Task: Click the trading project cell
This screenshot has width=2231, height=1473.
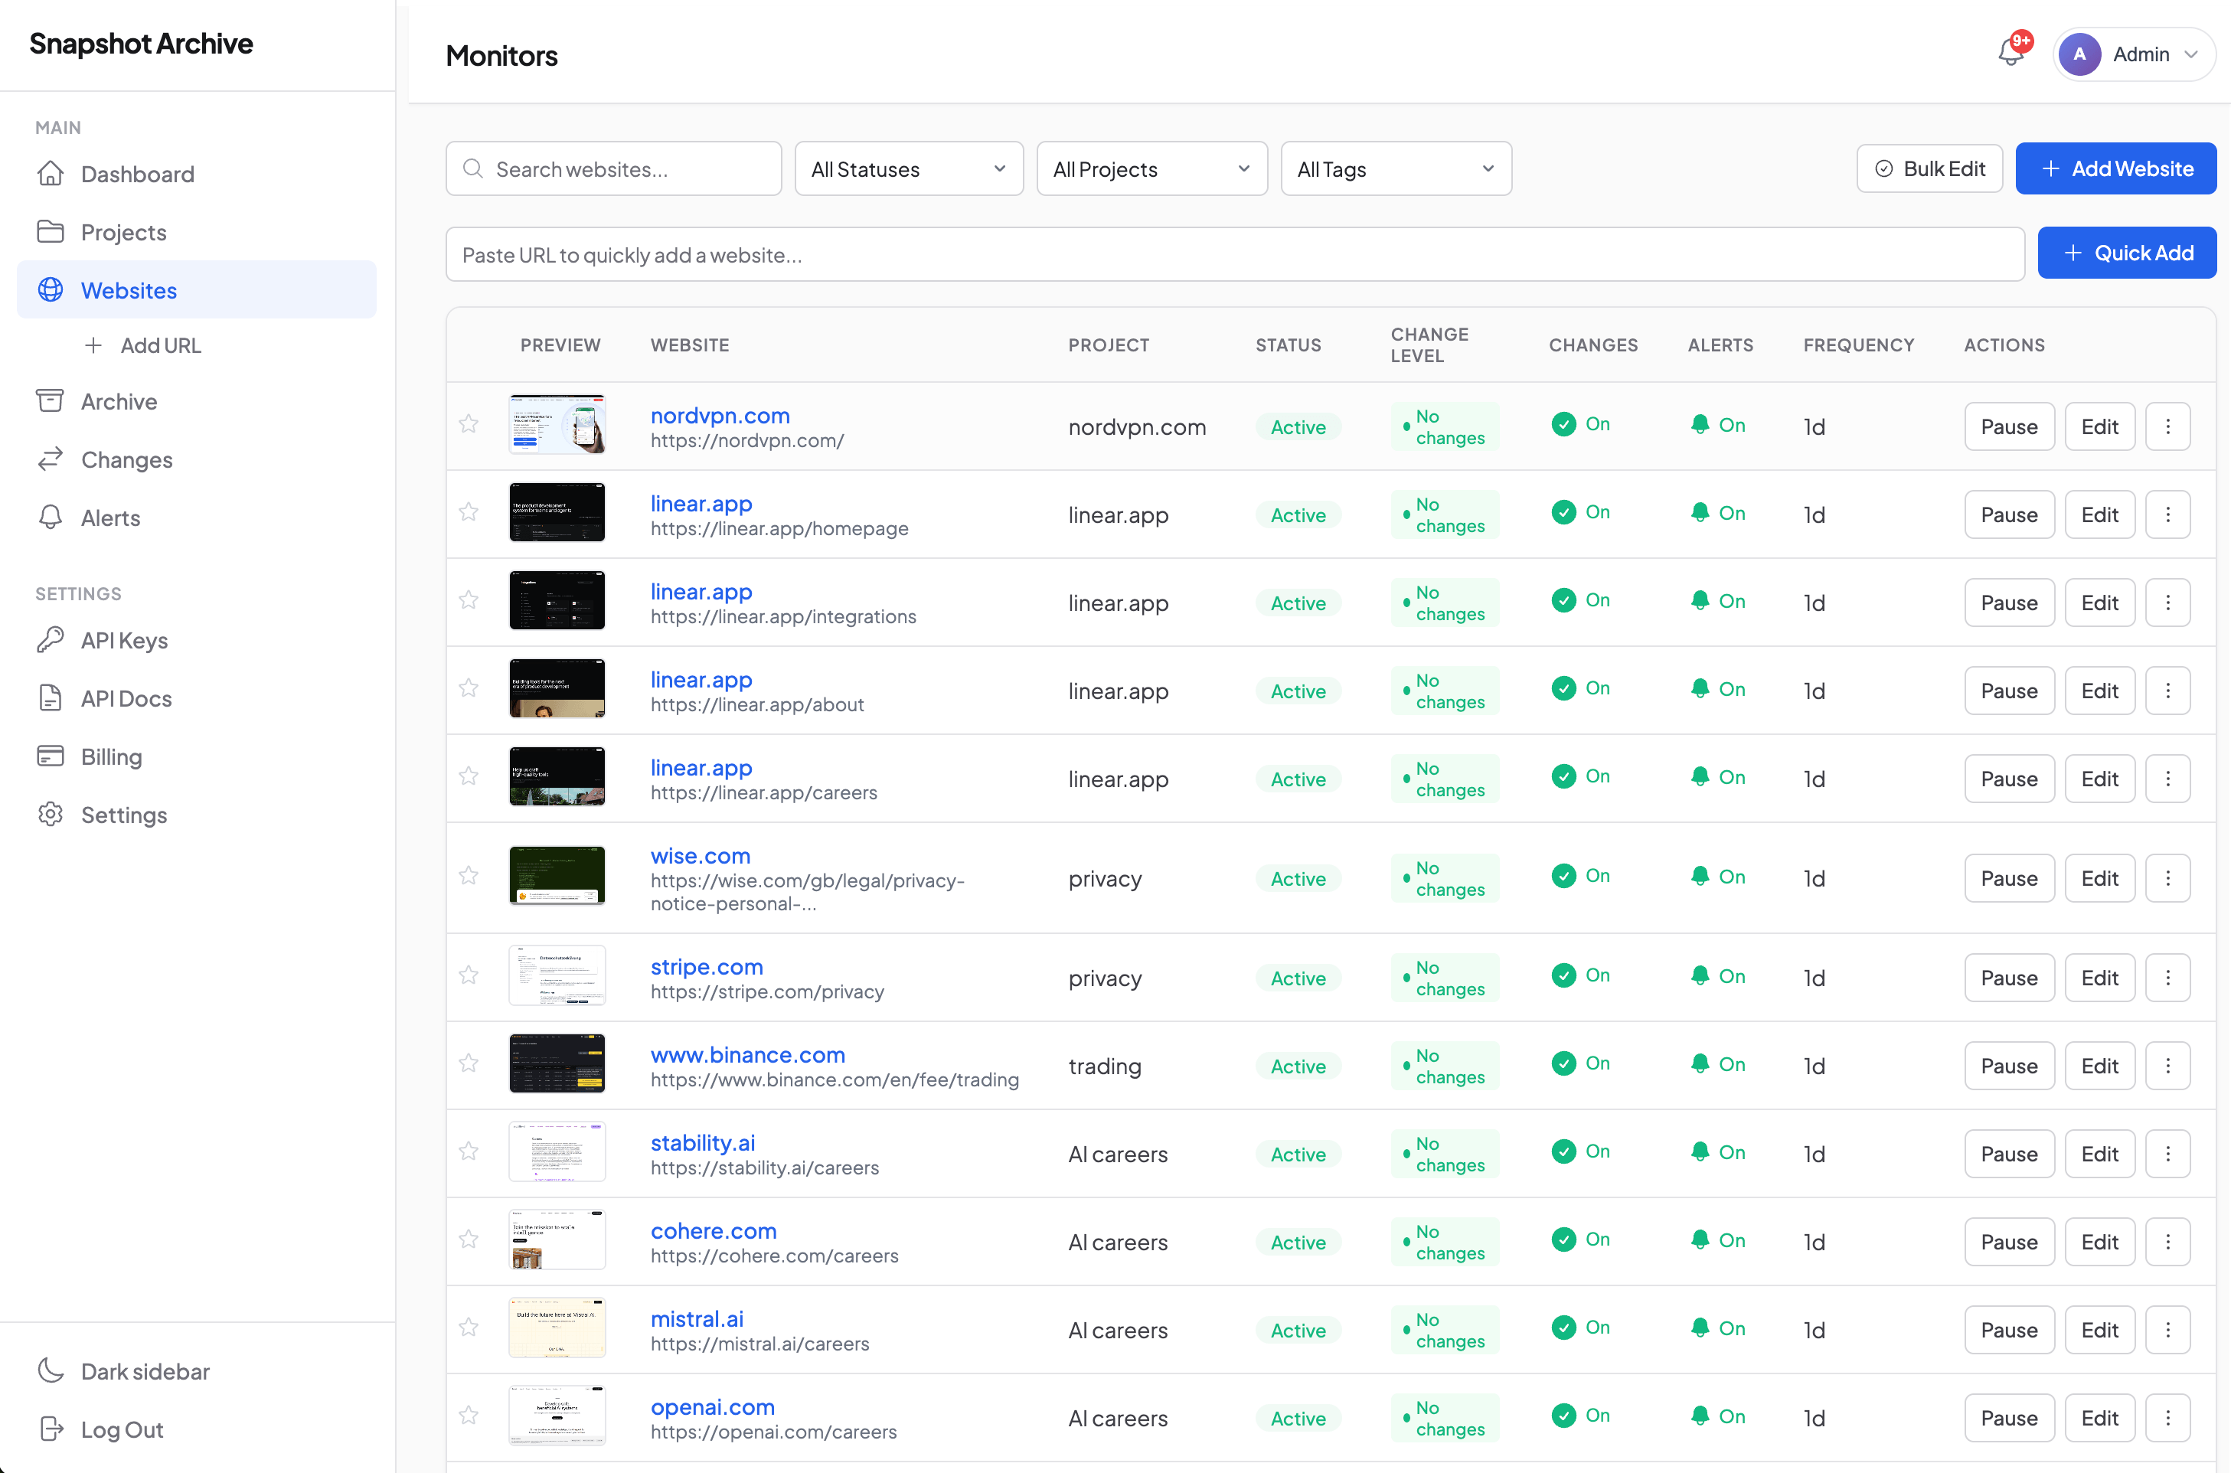Action: [1105, 1066]
